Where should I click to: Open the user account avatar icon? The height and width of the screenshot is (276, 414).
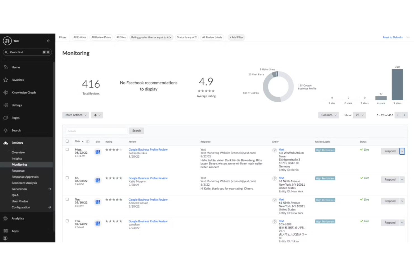[5, 238]
